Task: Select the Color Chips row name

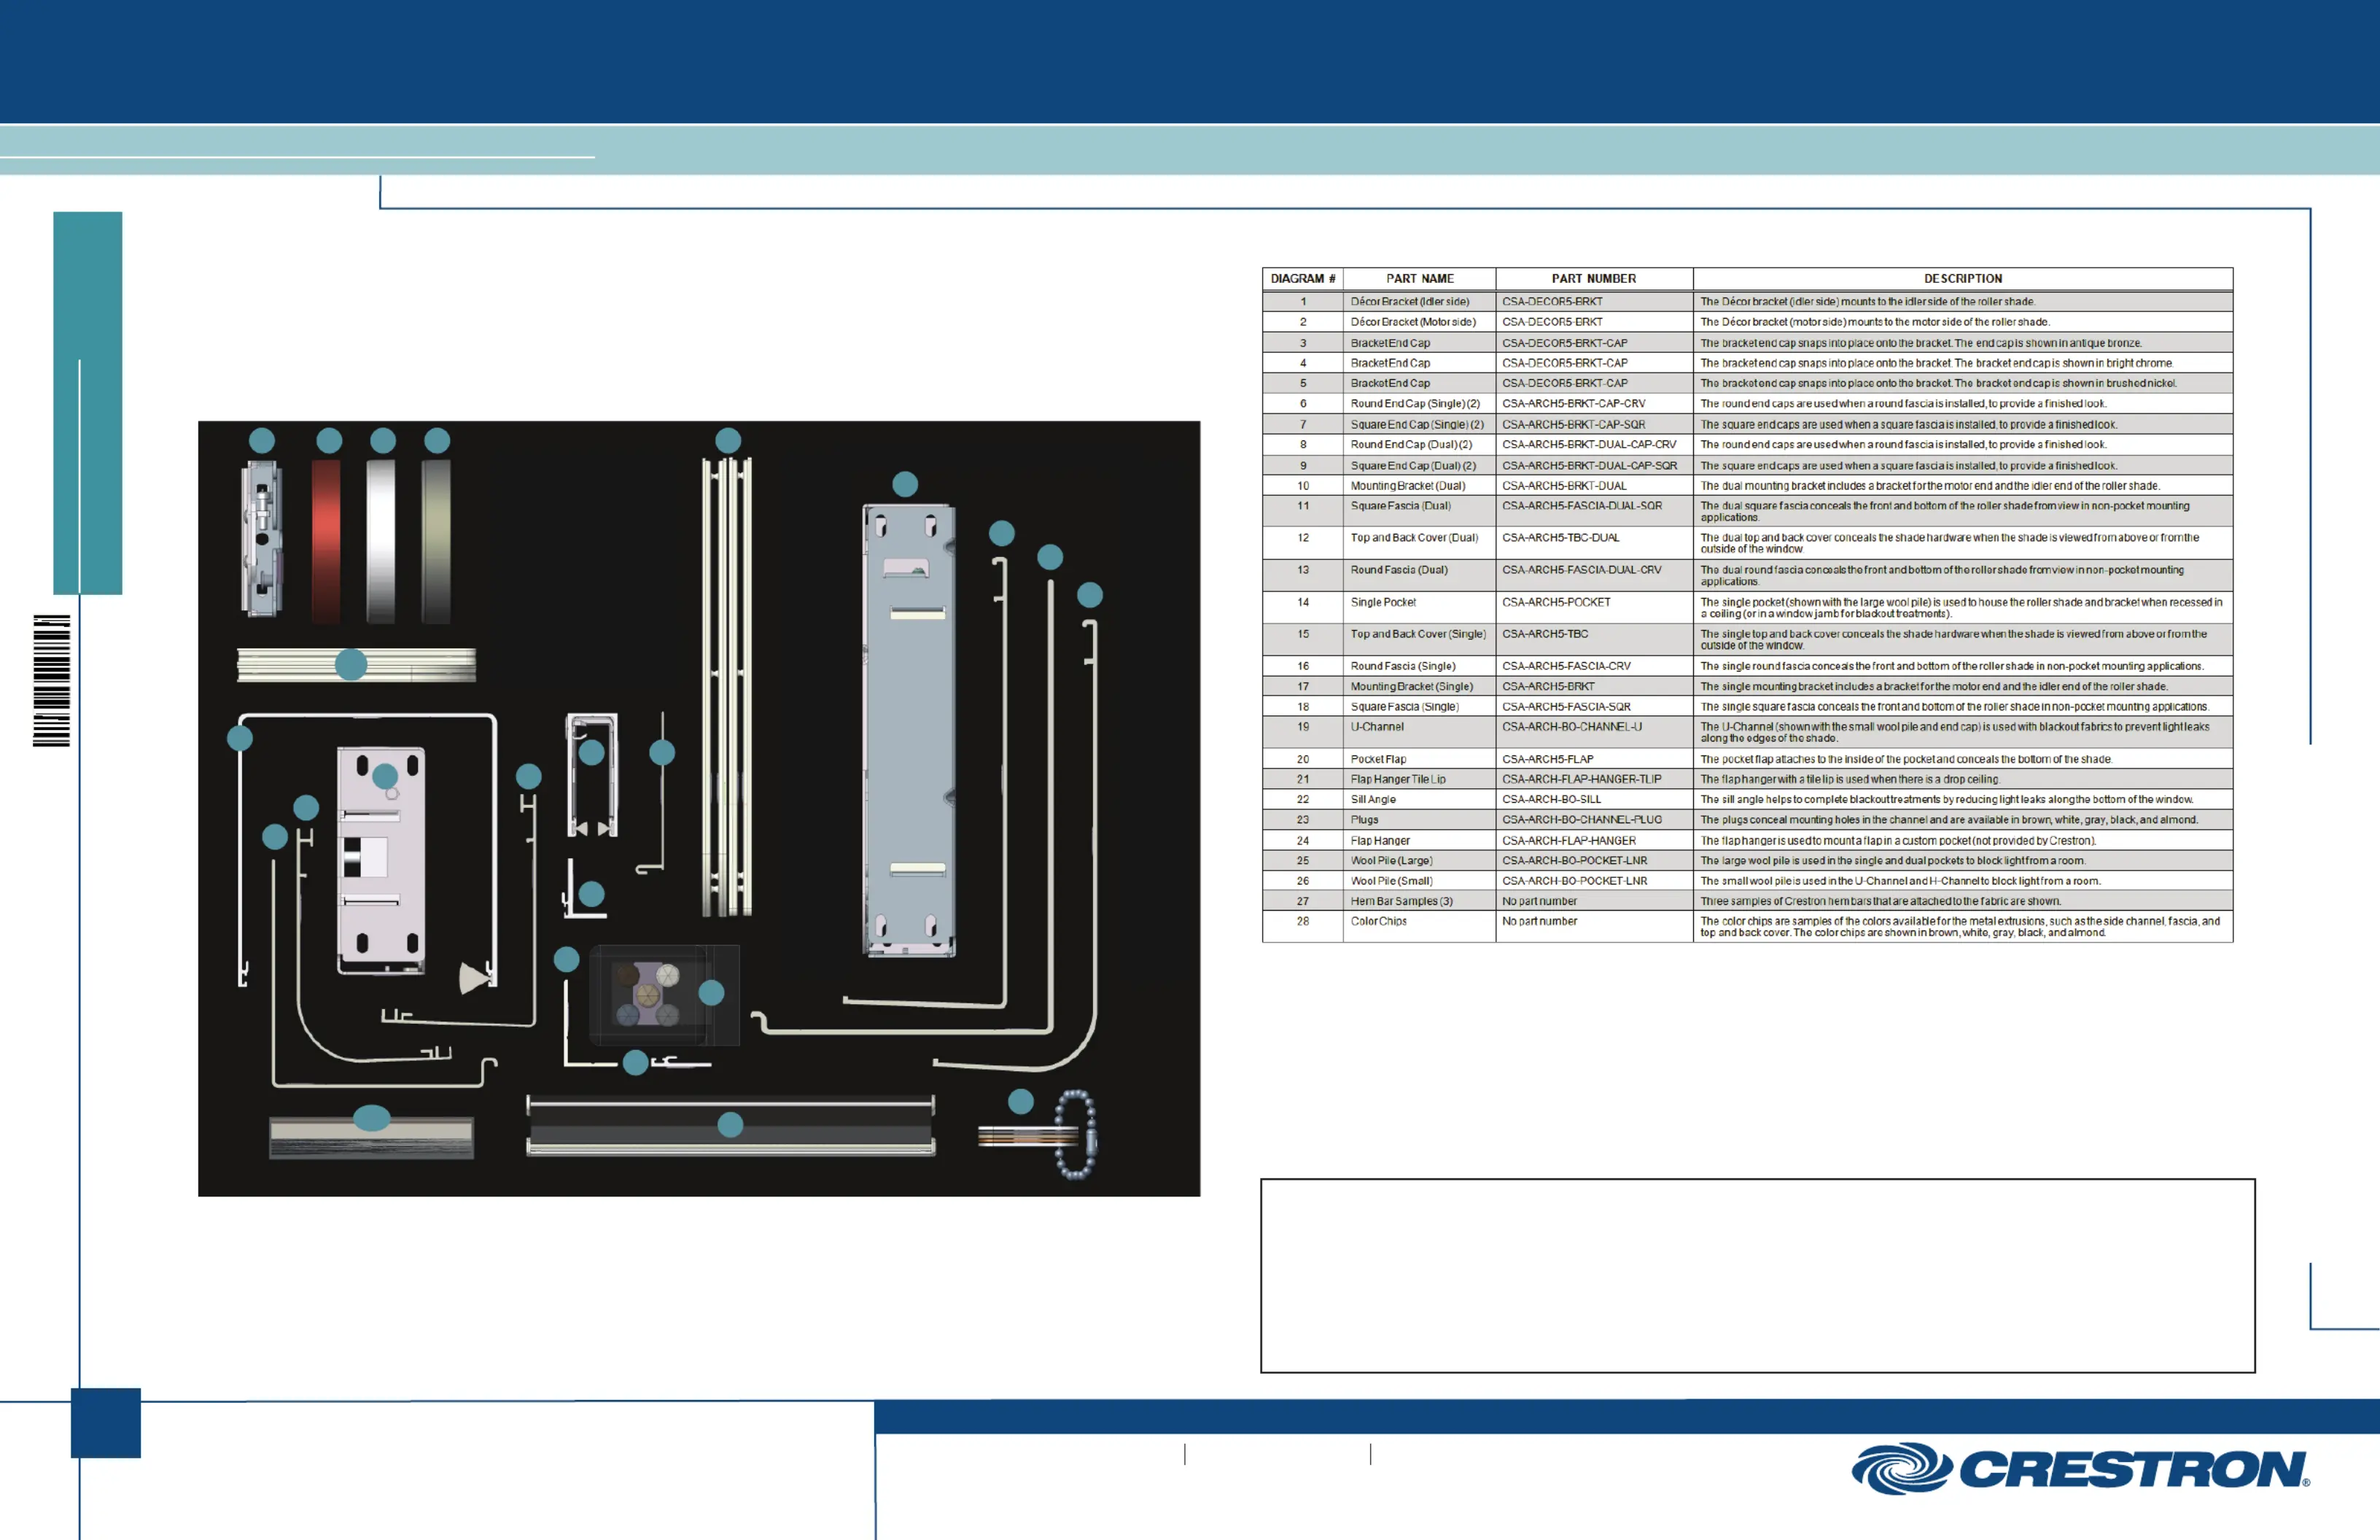Action: 1378,921
